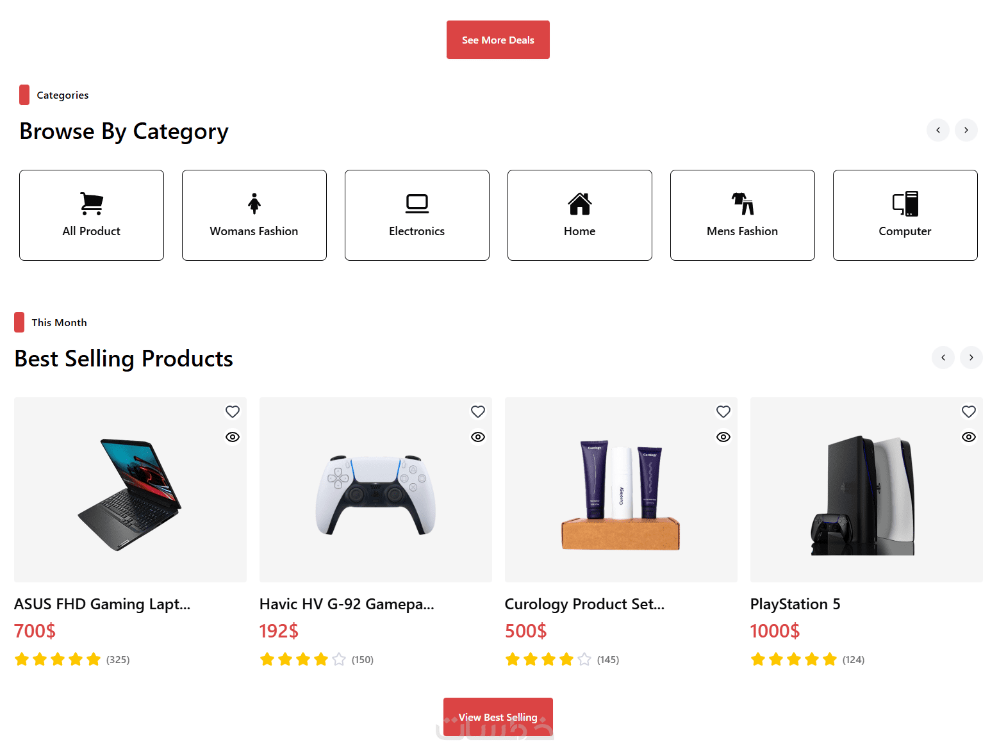Toggle wishlist heart on ASUS Gaming Laptop

(x=233, y=411)
